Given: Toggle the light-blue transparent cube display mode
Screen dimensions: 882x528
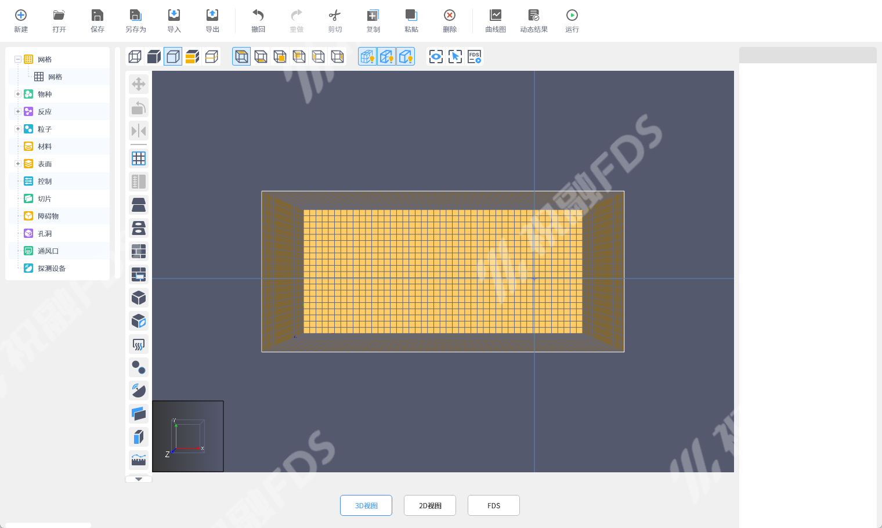Looking at the screenshot, I should pyautogui.click(x=173, y=56).
